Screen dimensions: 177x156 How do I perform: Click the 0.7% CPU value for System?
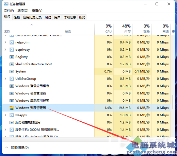(x=108, y=71)
